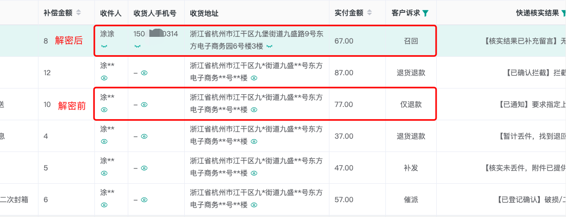Reveal recipient name in the 57.00 row
Image resolution: width=566 pixels, height=217 pixels.
(104, 204)
